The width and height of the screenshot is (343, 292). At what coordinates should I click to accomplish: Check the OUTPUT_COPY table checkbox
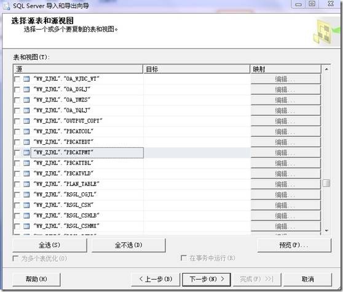(x=17, y=121)
